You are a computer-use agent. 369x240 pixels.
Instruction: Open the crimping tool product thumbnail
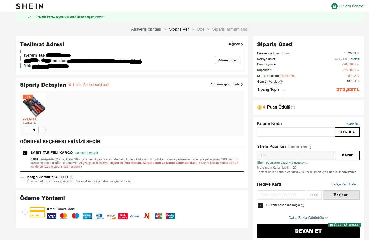point(34,105)
